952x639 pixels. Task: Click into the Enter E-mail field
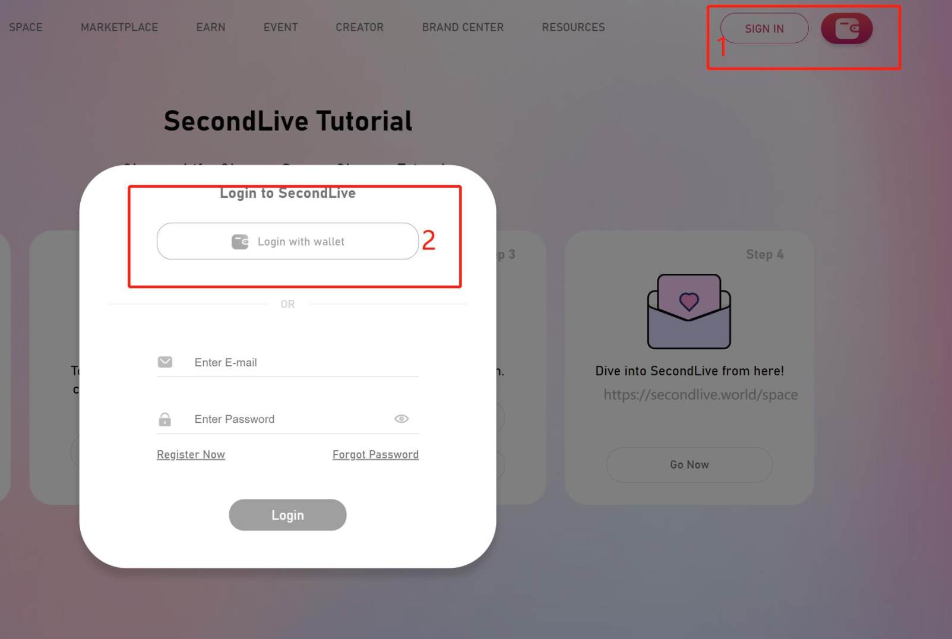288,362
